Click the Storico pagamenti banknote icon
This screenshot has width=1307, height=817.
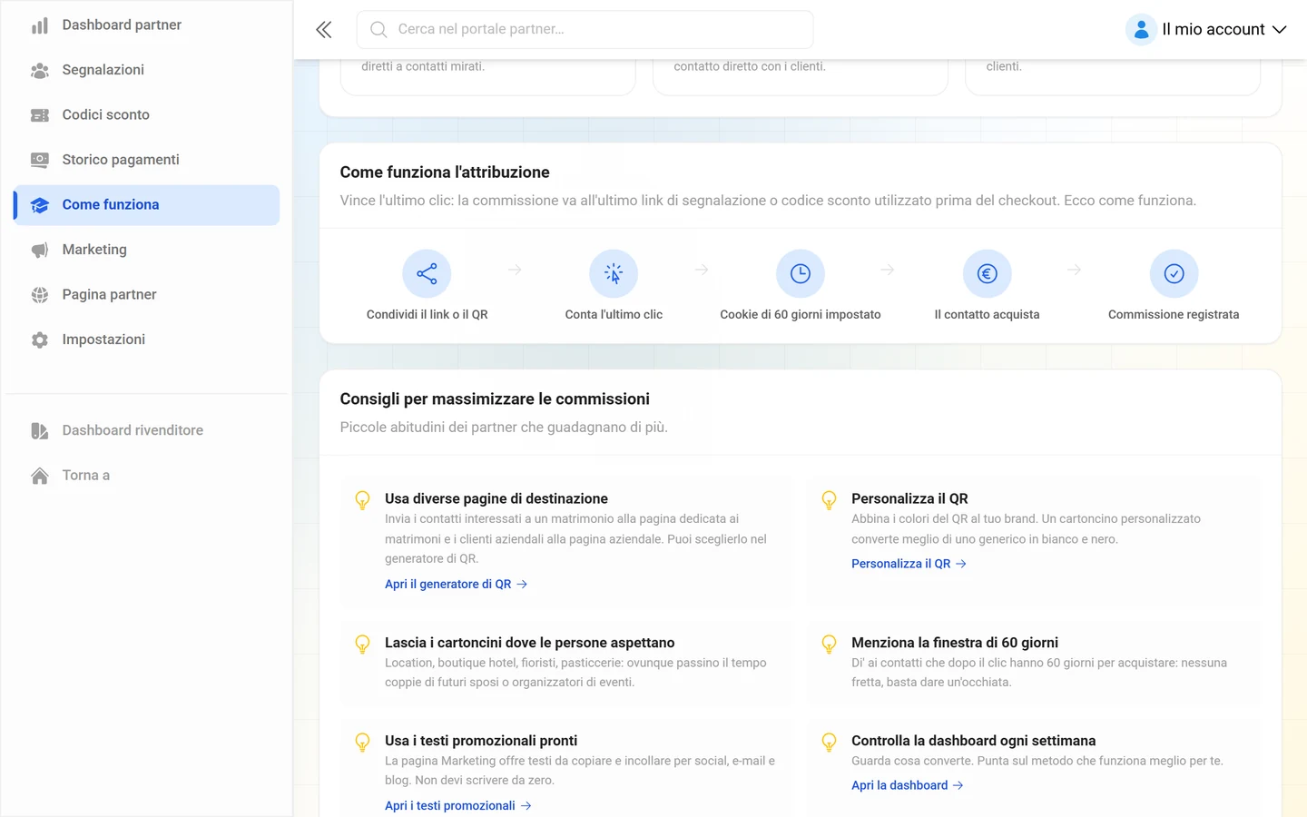tap(40, 160)
